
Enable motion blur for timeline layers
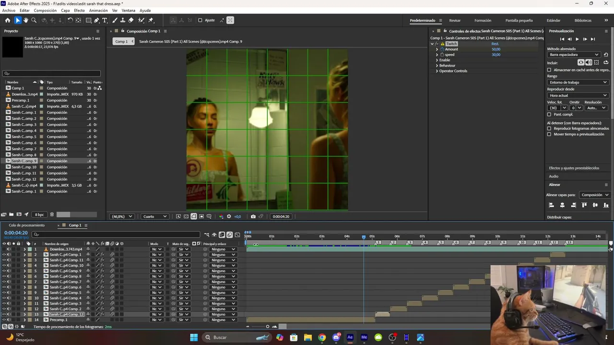(230, 235)
